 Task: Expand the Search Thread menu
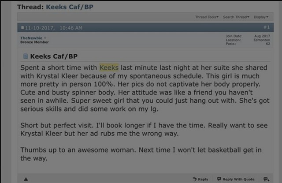pos(236,17)
